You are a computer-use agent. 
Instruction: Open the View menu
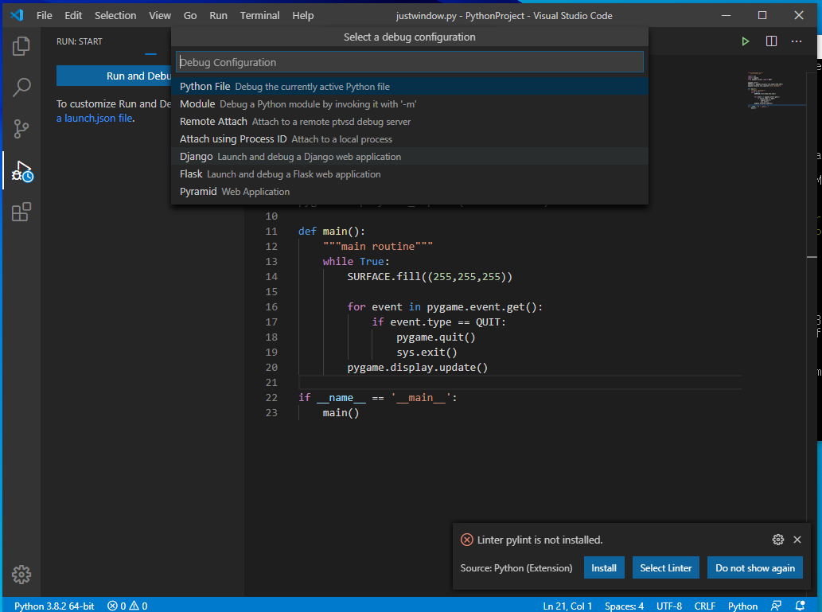point(159,15)
